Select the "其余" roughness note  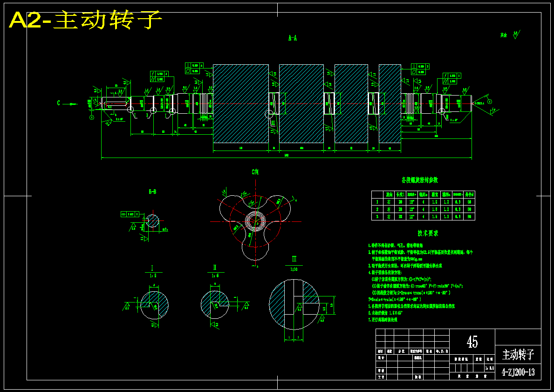pyautogui.click(x=504, y=35)
